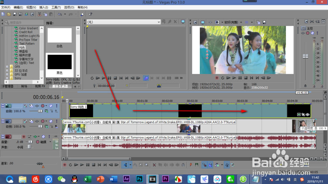Click track 2 Make Compositing Child arrow

pos(56,127)
